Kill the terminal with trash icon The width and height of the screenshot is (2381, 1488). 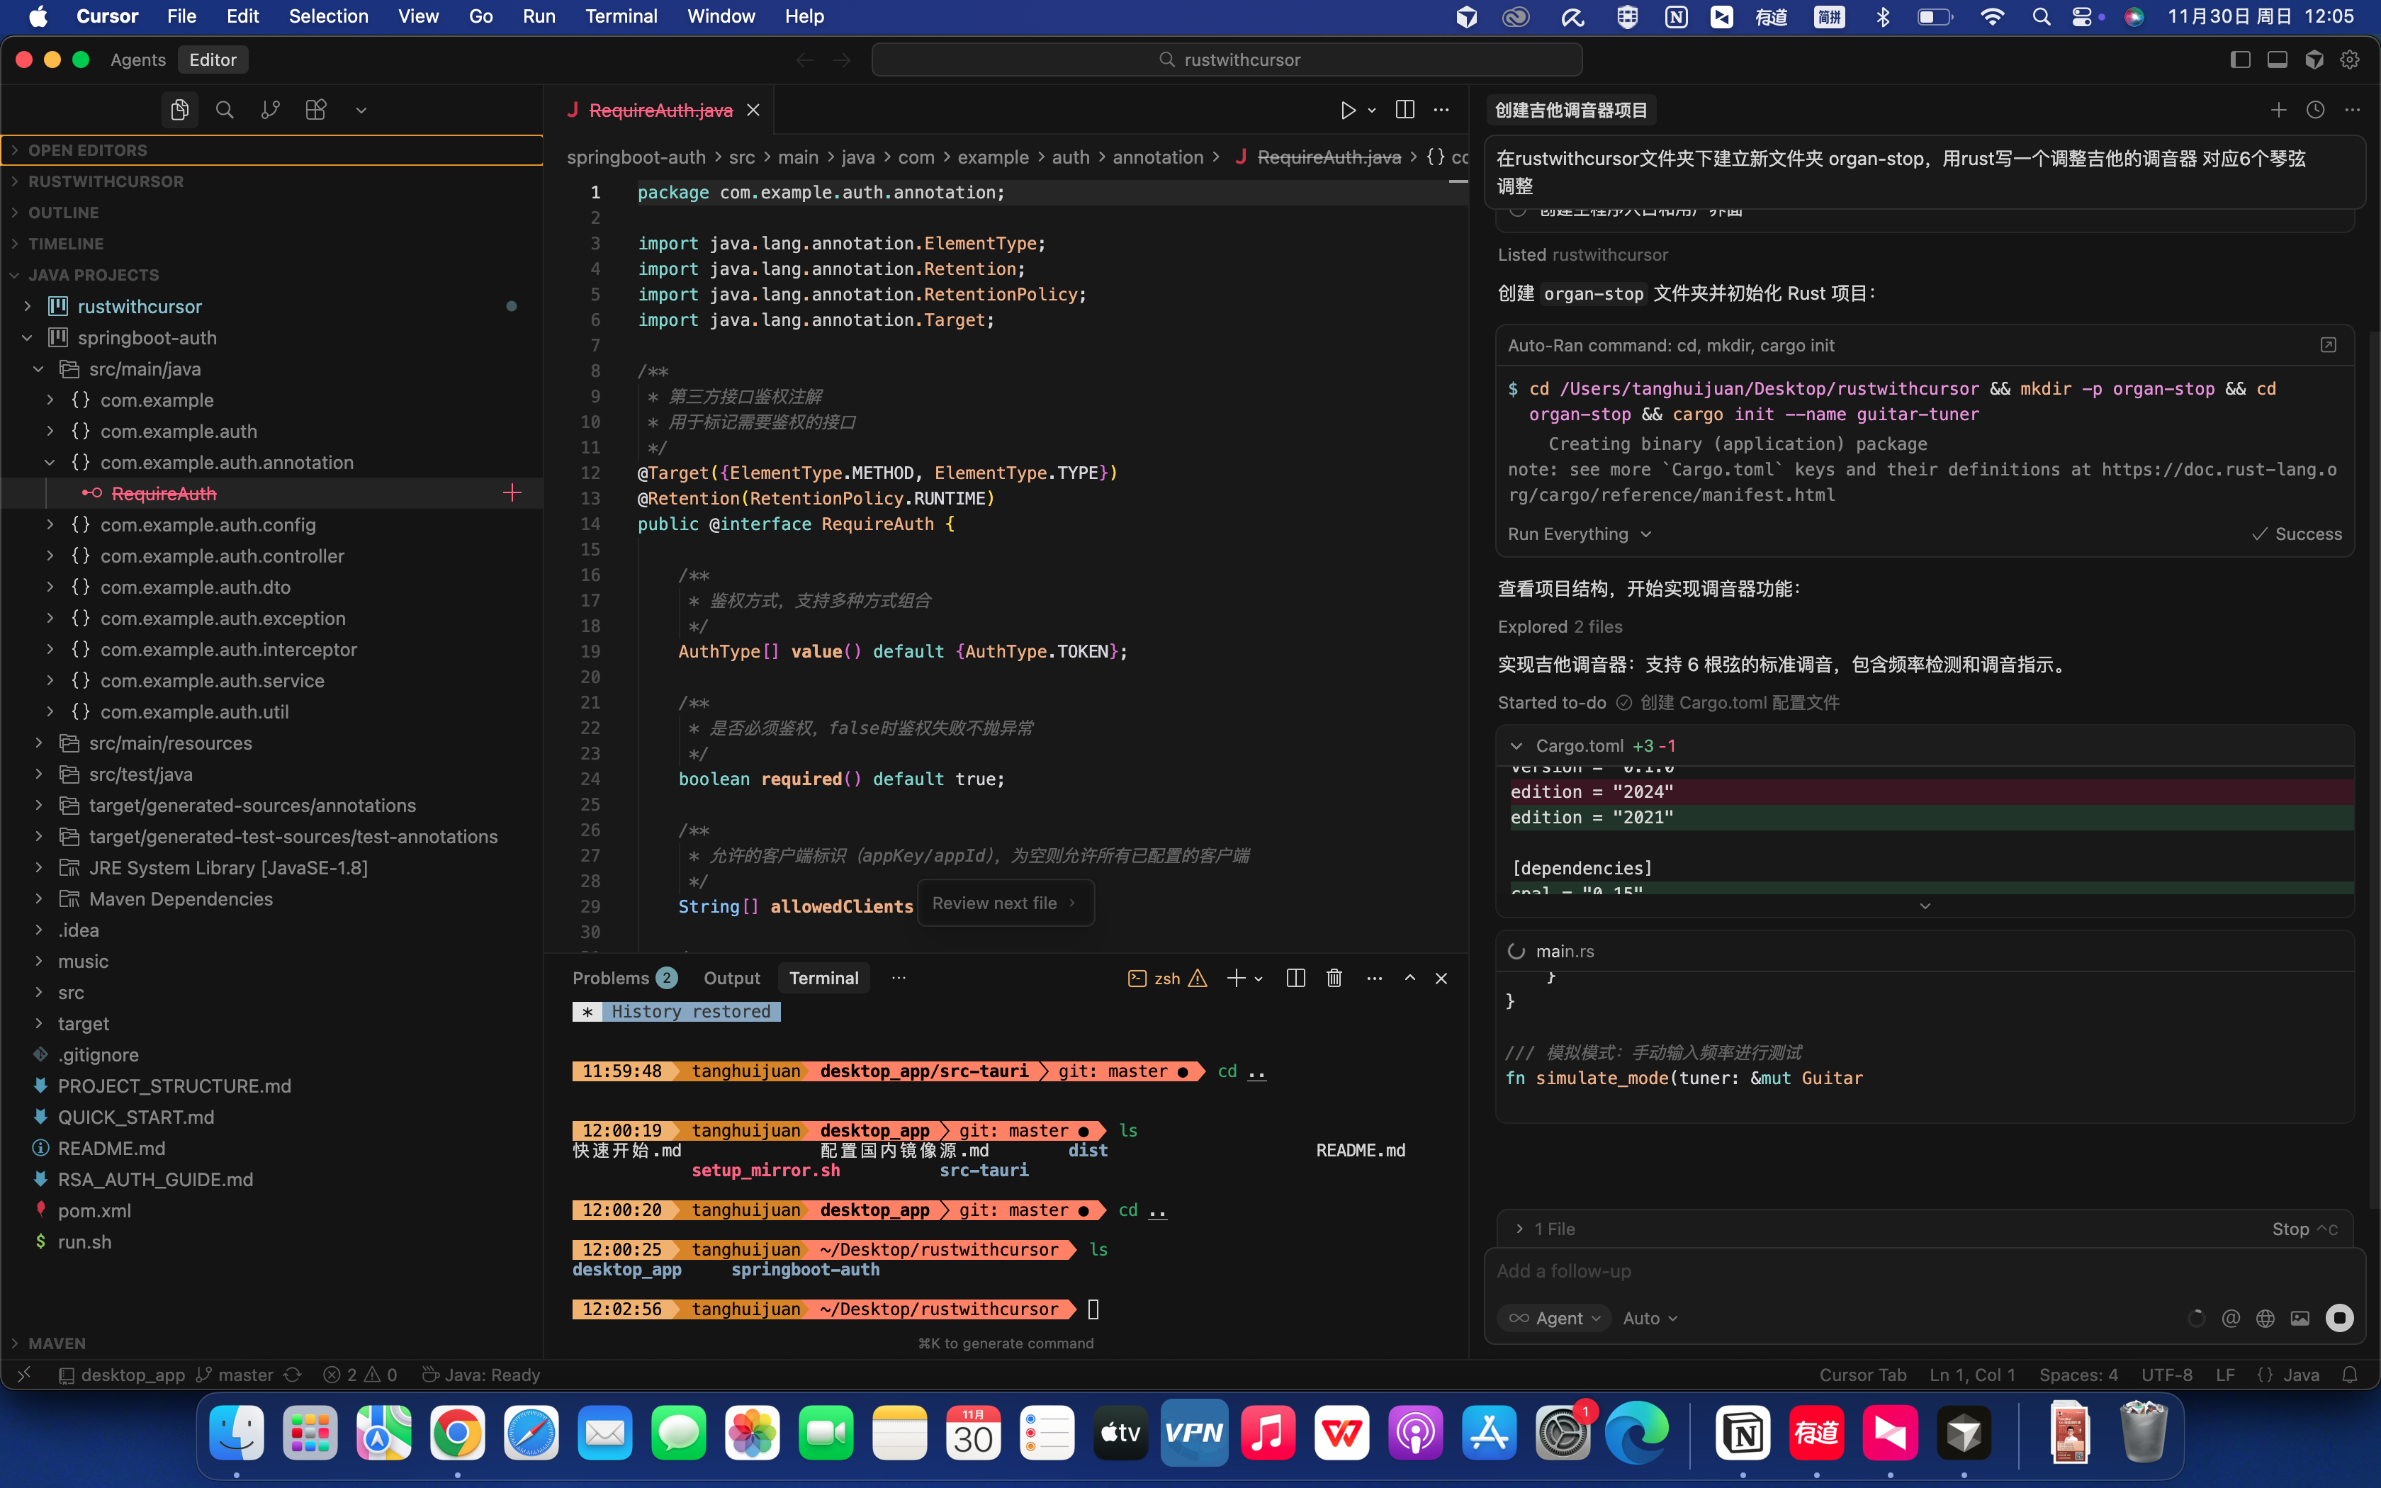1334,979
